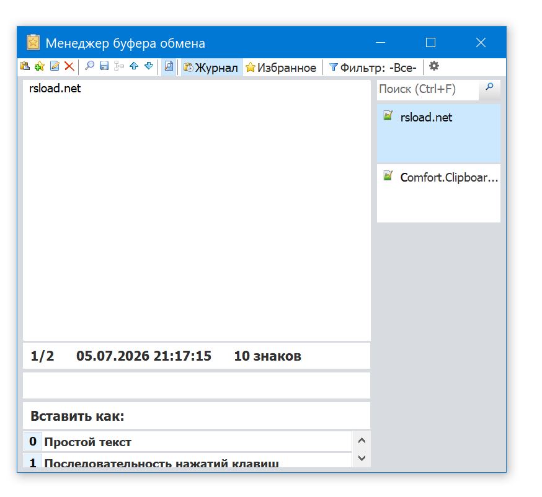Switch to the Избранное tab
Screen dimensions: 542x497
(x=281, y=68)
